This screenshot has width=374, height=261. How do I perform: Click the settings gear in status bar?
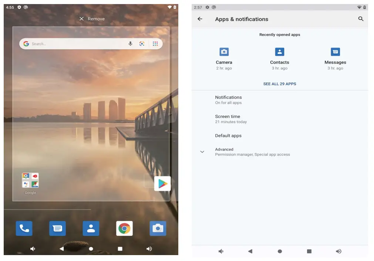(x=207, y=7)
